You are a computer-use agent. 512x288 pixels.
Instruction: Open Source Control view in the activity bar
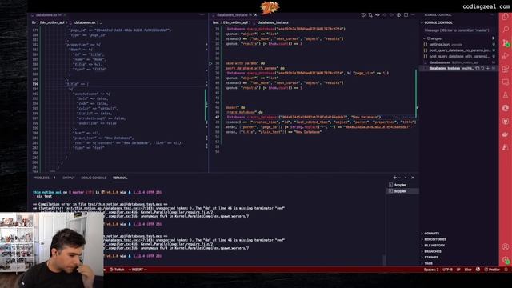point(506,42)
